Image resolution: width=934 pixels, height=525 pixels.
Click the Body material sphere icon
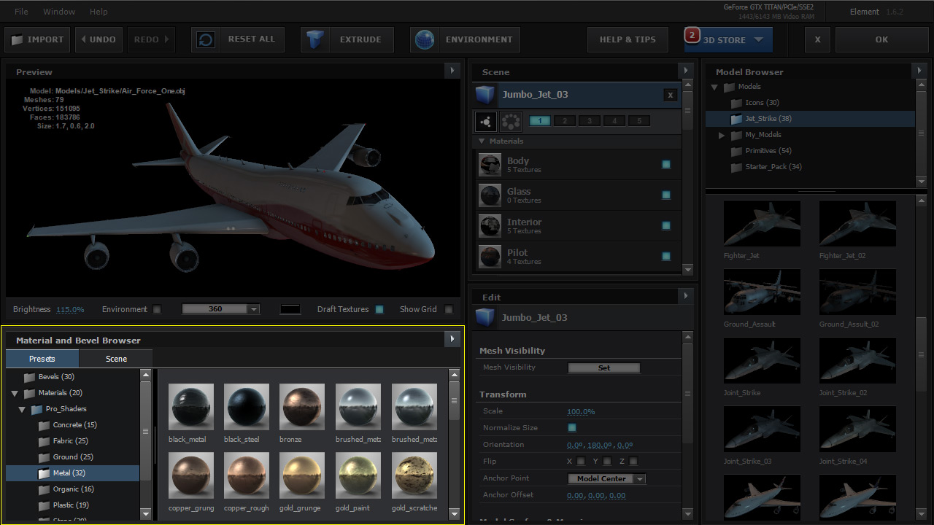(x=489, y=165)
